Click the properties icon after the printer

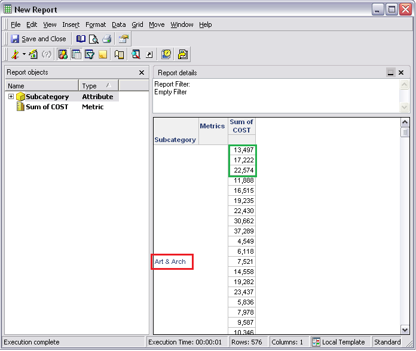click(x=124, y=39)
